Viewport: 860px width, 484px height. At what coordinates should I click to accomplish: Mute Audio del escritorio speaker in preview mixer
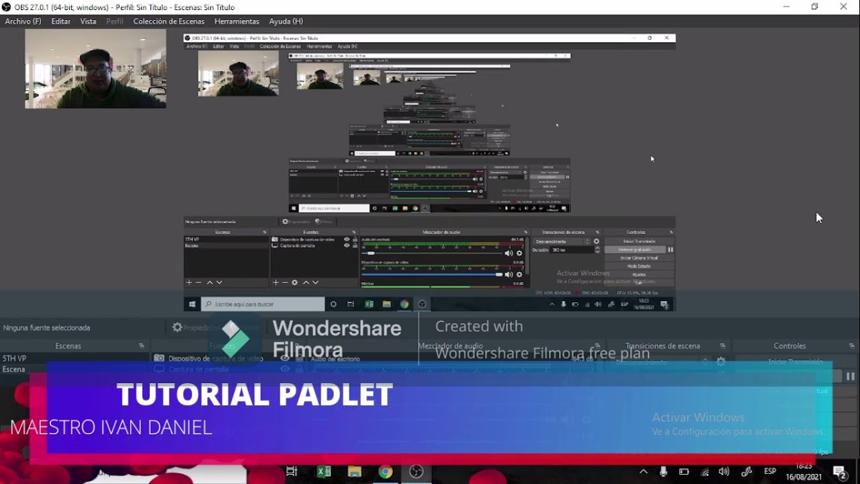pyautogui.click(x=509, y=253)
